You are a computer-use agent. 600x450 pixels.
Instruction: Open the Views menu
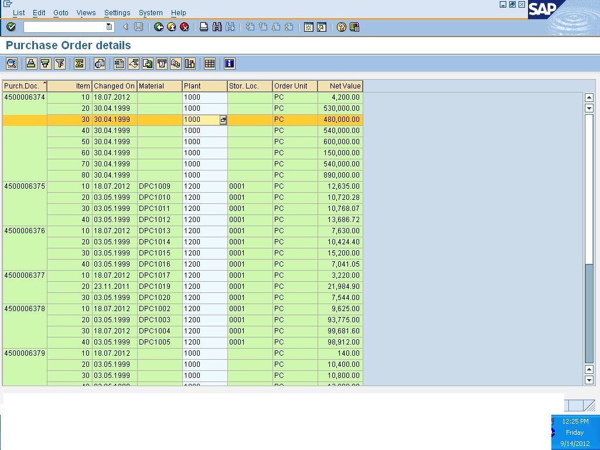click(x=86, y=13)
